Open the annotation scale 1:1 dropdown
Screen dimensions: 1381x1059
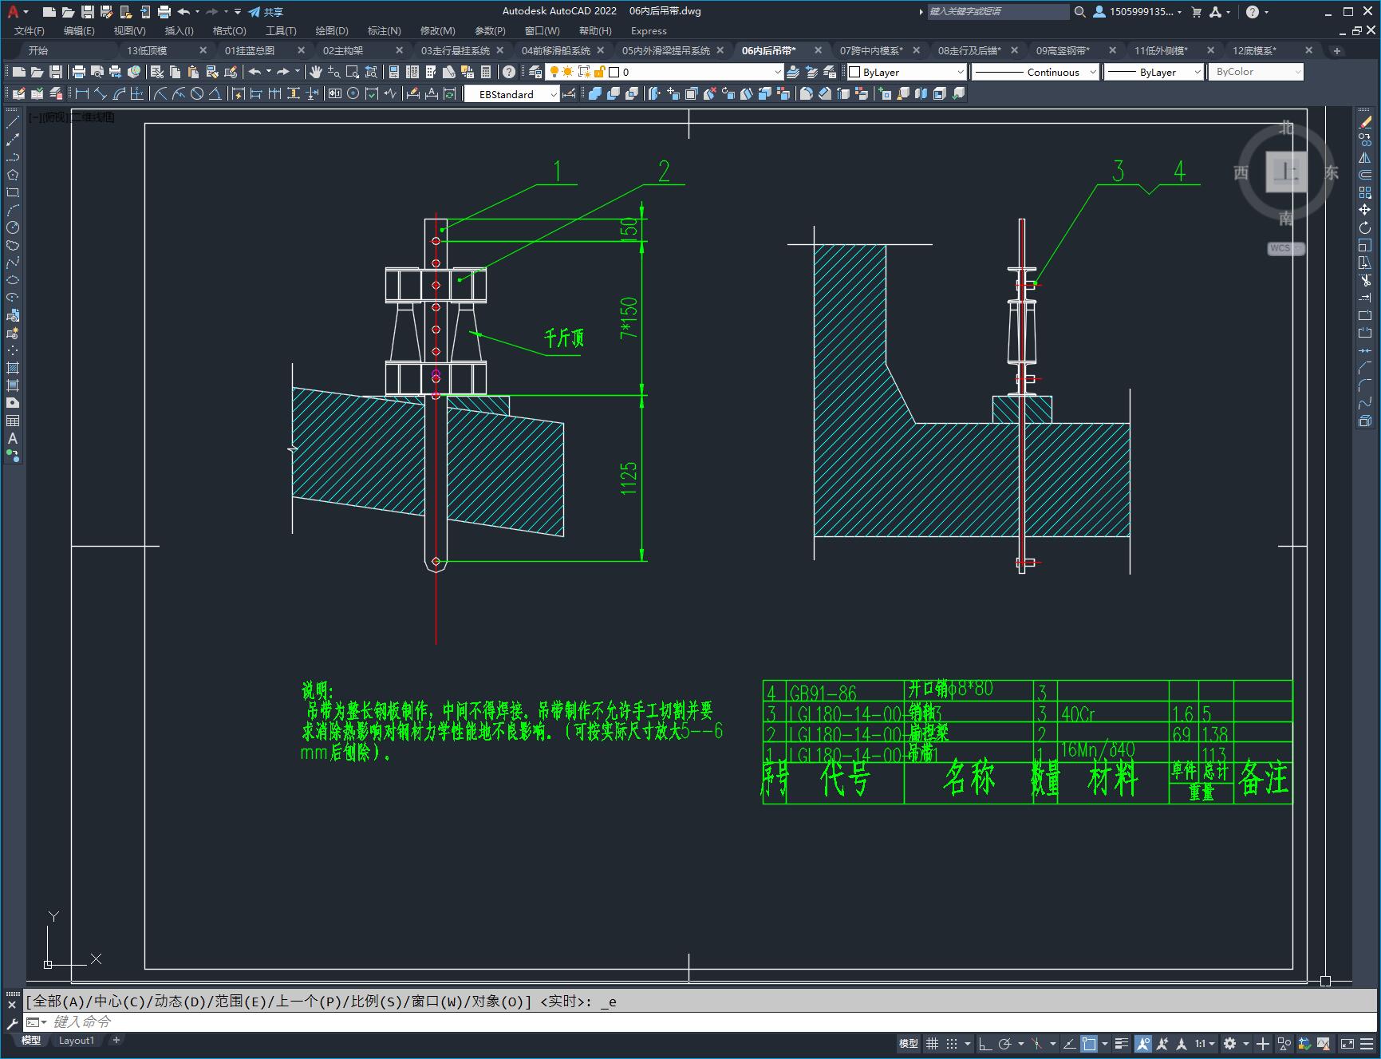point(1205,1043)
